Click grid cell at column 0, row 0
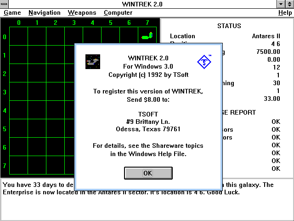Screen dimensions: 294x221 (18, 36)
